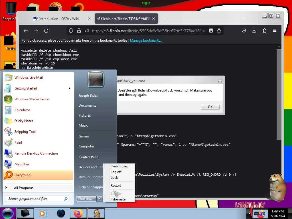This screenshot has height=219, width=292.
Task: Show hidden system tray icons
Action: tap(249, 214)
